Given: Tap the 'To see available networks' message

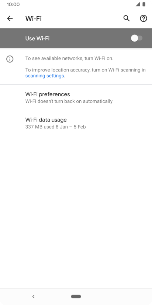Looking at the screenshot, I should point(69,58).
